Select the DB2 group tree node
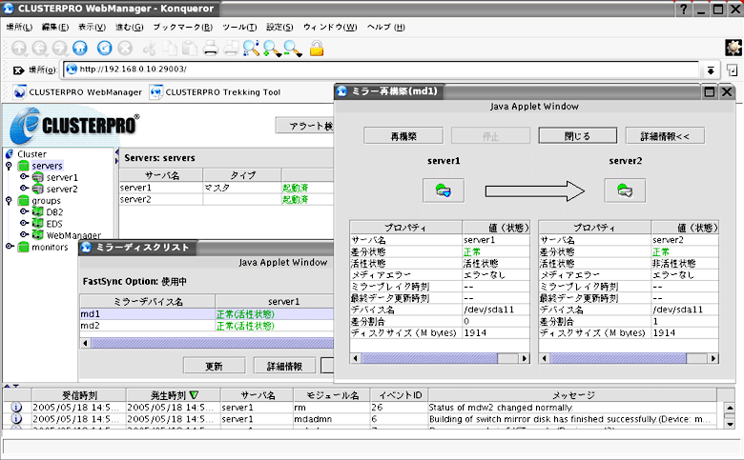Image resolution: width=744 pixels, height=460 pixels. 54,212
